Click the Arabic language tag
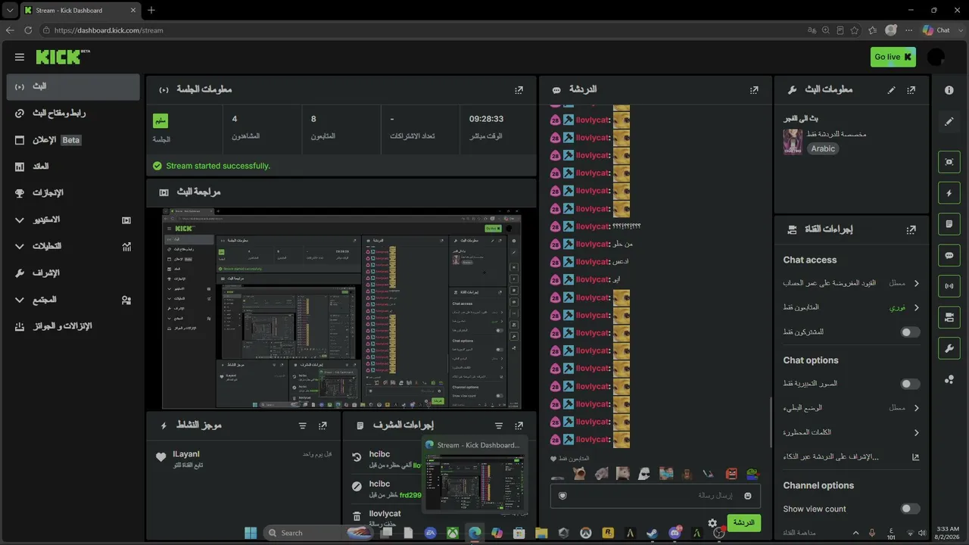The width and height of the screenshot is (969, 545). (823, 149)
